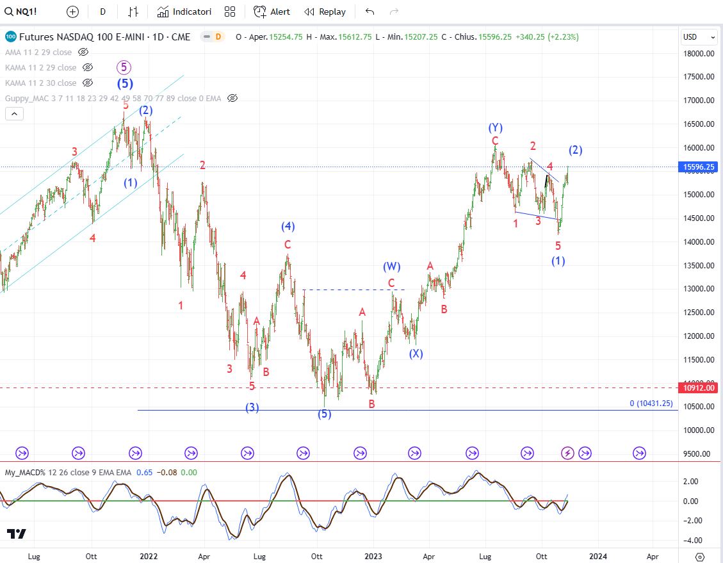Click the event marker below Lug 2023
The height and width of the screenshot is (563, 723).
click(x=472, y=453)
